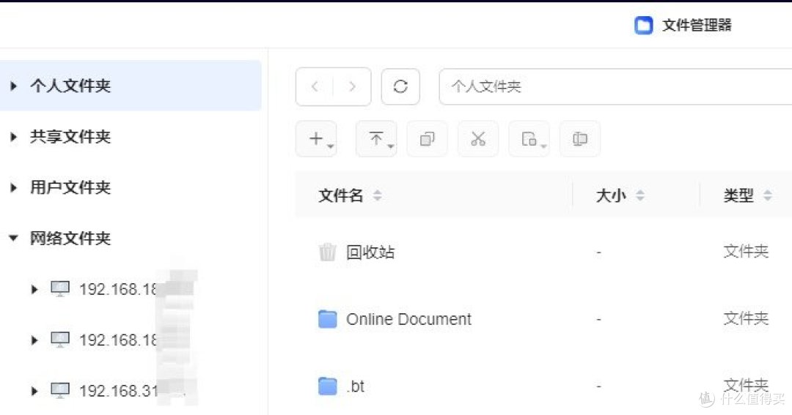Go forward with the right arrow button

point(352,86)
